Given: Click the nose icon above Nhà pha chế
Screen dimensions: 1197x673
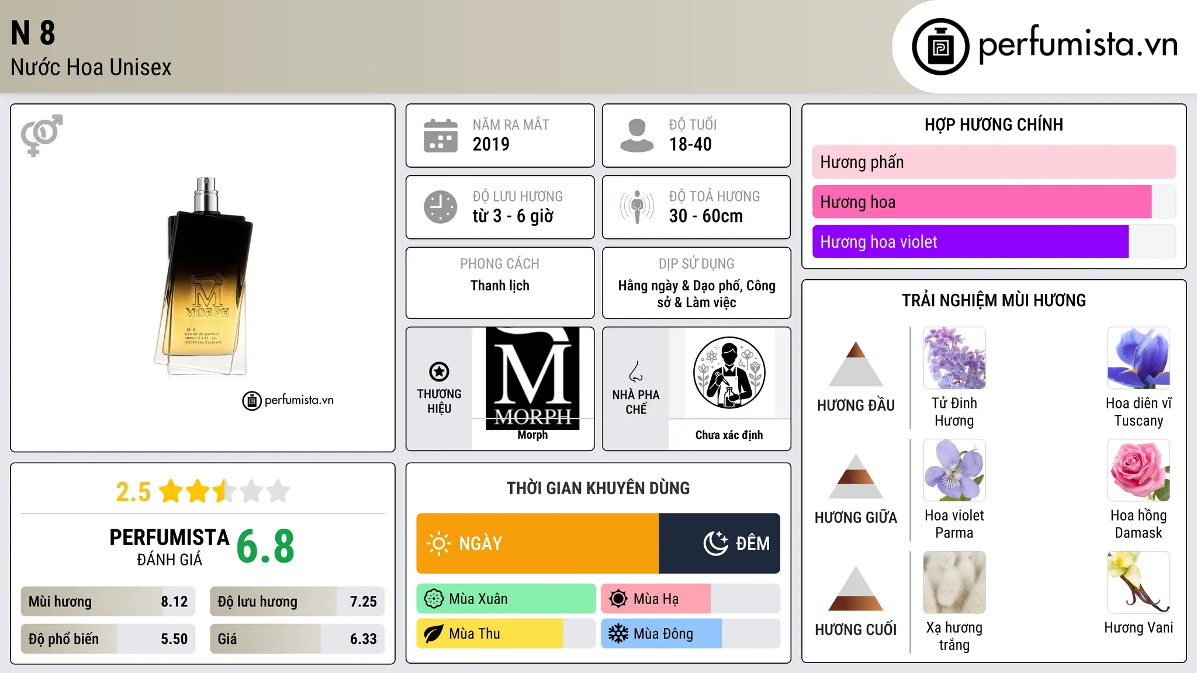Looking at the screenshot, I should point(636,372).
